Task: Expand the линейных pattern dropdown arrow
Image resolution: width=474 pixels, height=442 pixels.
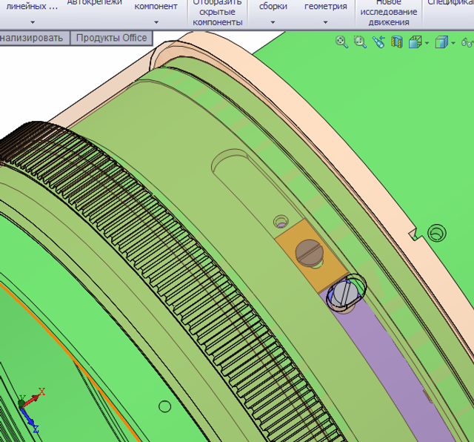Action: point(33,22)
